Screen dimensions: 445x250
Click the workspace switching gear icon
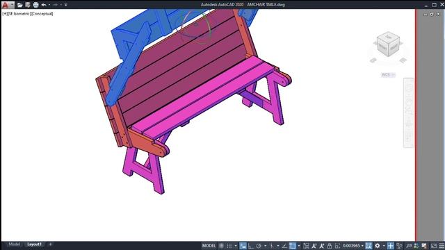pos(377,246)
